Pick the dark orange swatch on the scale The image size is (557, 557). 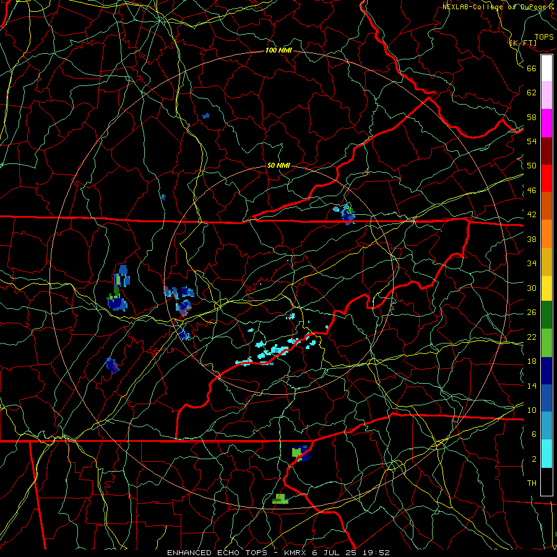[546, 206]
